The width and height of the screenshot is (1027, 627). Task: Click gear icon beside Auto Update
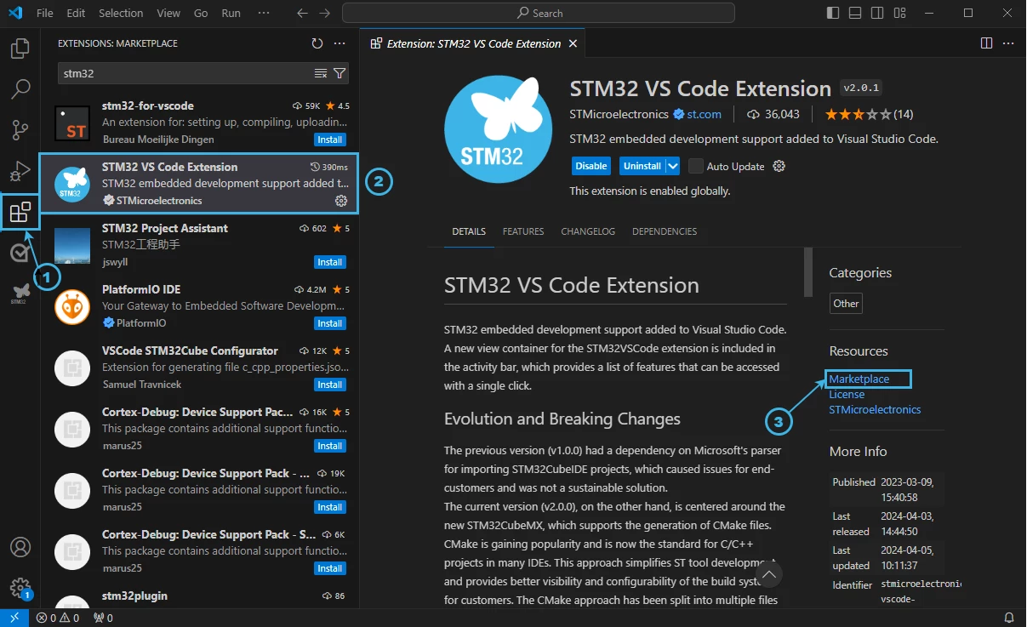click(x=778, y=166)
